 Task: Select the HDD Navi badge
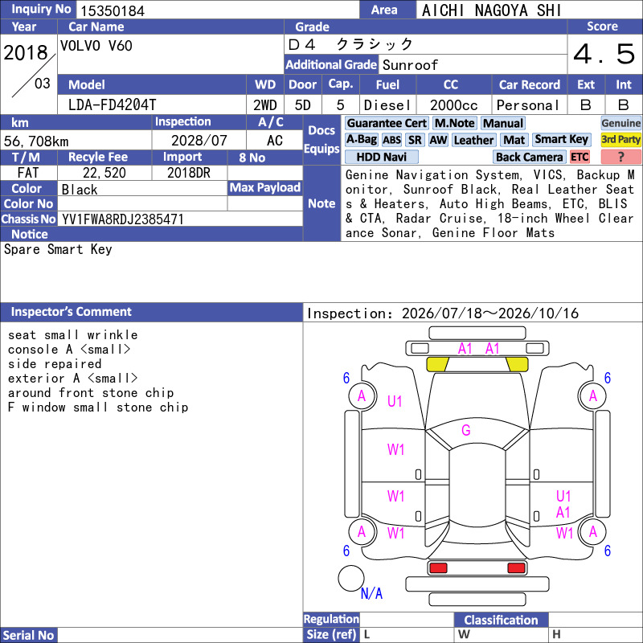coord(381,157)
